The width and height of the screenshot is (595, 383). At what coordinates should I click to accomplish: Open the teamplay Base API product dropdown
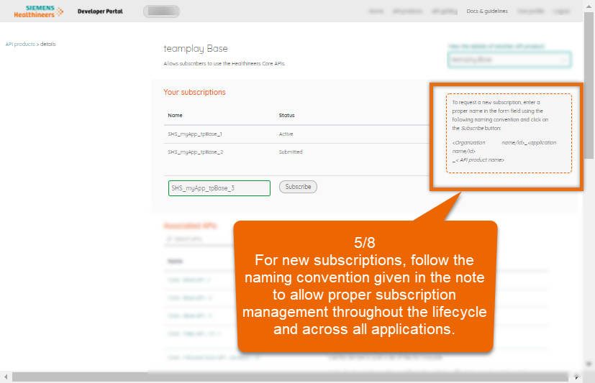[x=509, y=60]
